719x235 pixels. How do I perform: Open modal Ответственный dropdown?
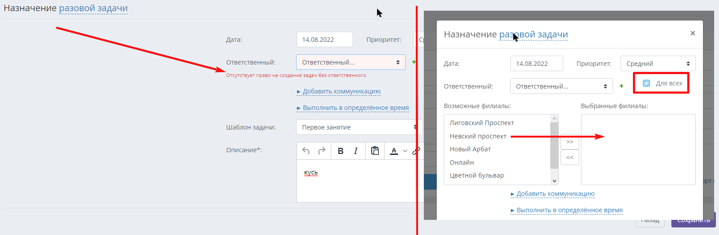click(561, 86)
